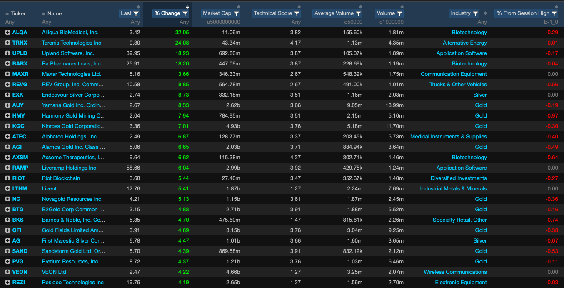Expand the TRNX row
Image resolution: width=564 pixels, height=288 pixels.
point(7,43)
